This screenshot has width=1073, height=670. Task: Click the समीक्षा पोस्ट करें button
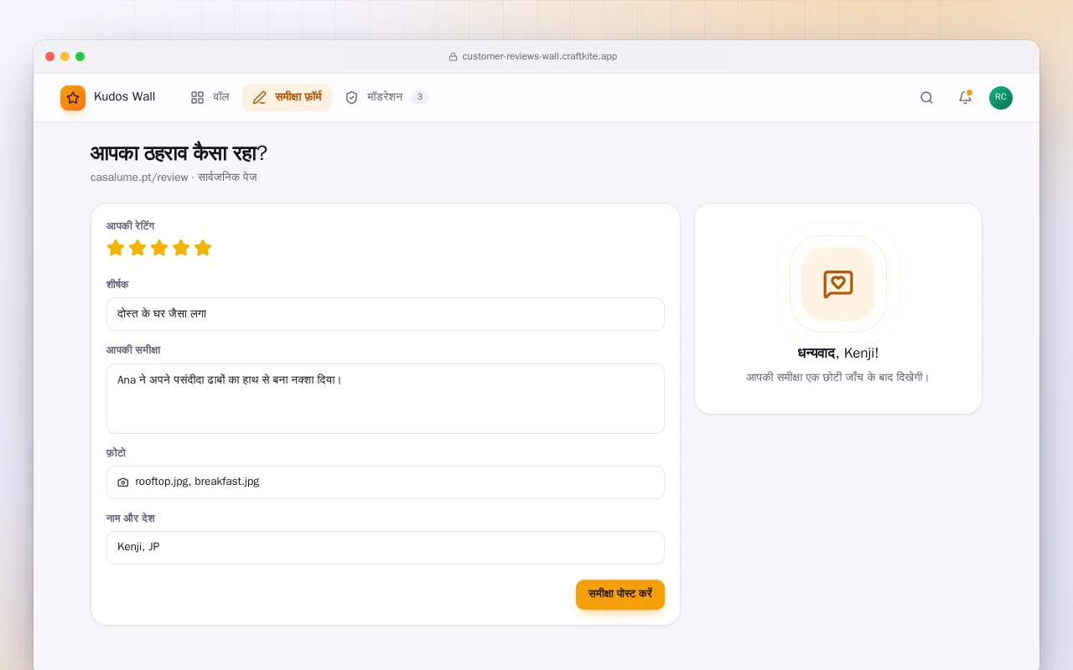click(x=620, y=595)
